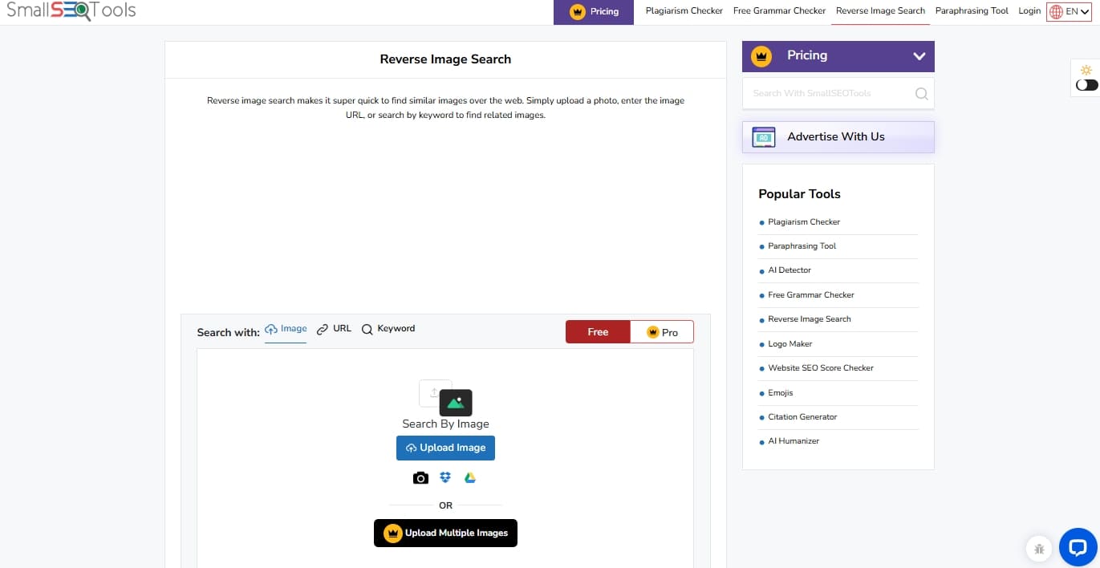The width and height of the screenshot is (1100, 568).
Task: Click the search magnifier icon in sidebar
Action: pyautogui.click(x=922, y=94)
